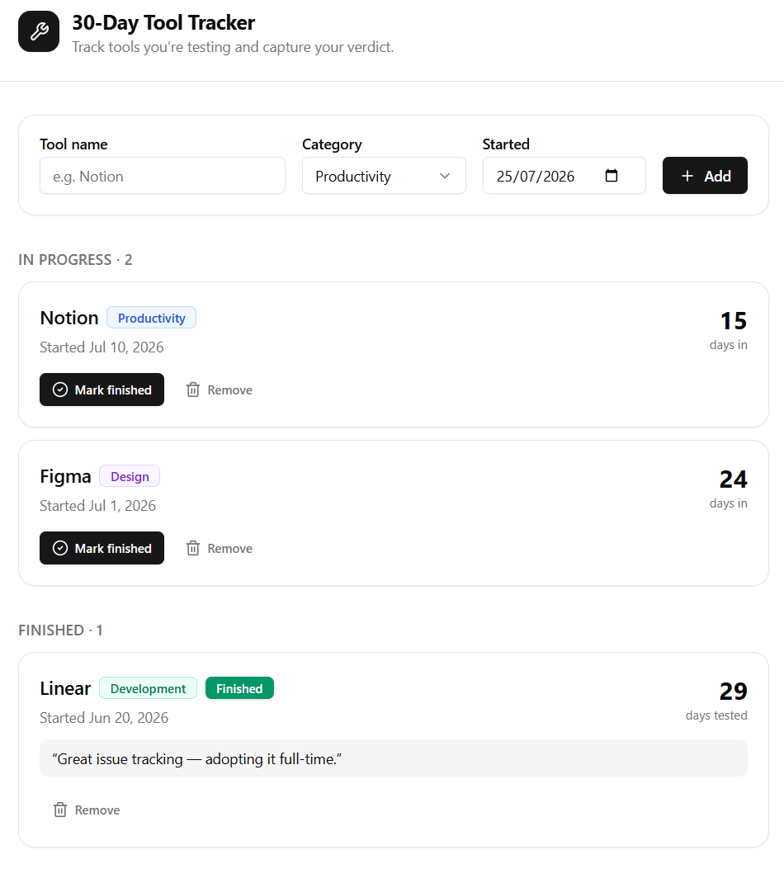784x883 pixels.
Task: Click the plus icon on the Add button
Action: (x=687, y=177)
